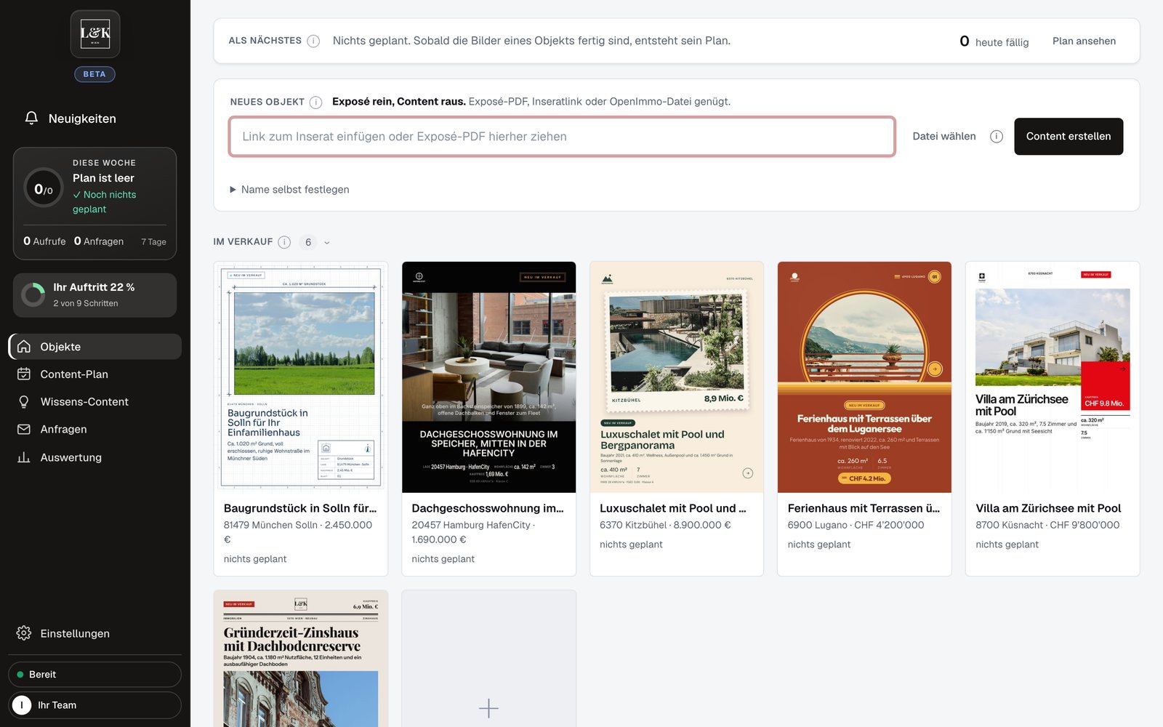Click the Bereit status button
Viewport: 1163px width, 727px height.
[95, 674]
